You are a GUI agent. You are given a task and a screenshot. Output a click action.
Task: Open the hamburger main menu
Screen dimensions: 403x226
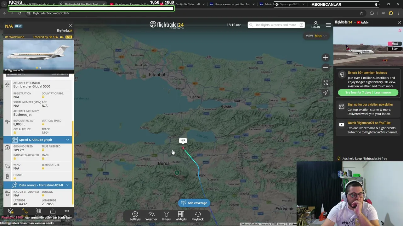328,25
